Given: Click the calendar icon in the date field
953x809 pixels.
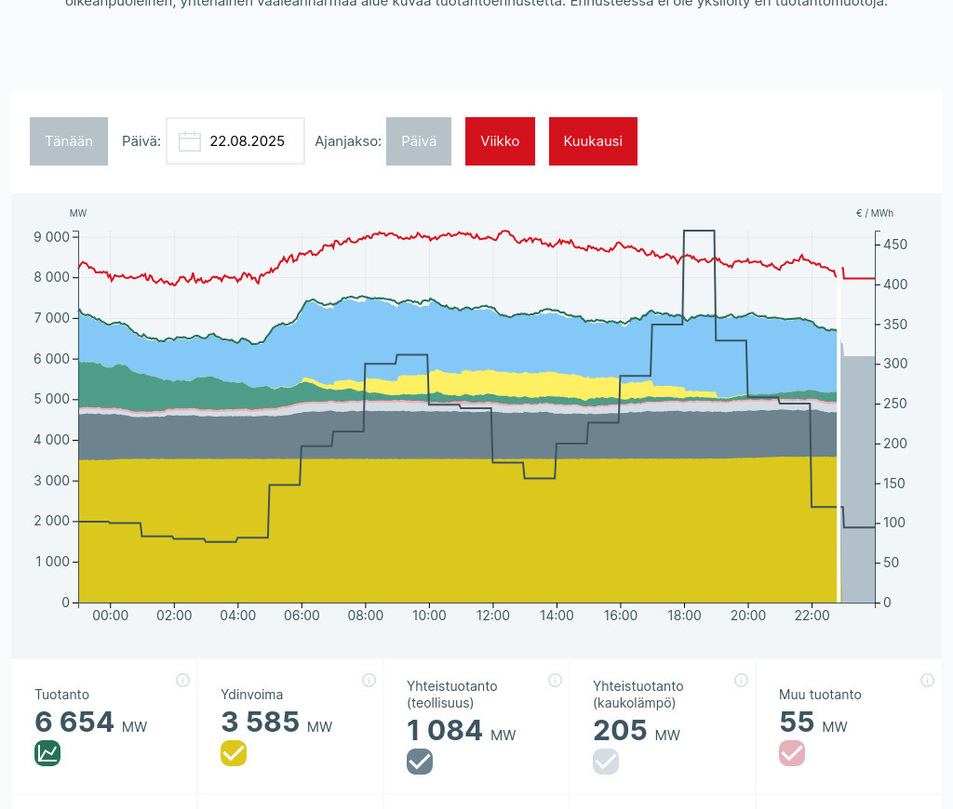Looking at the screenshot, I should 190,141.
